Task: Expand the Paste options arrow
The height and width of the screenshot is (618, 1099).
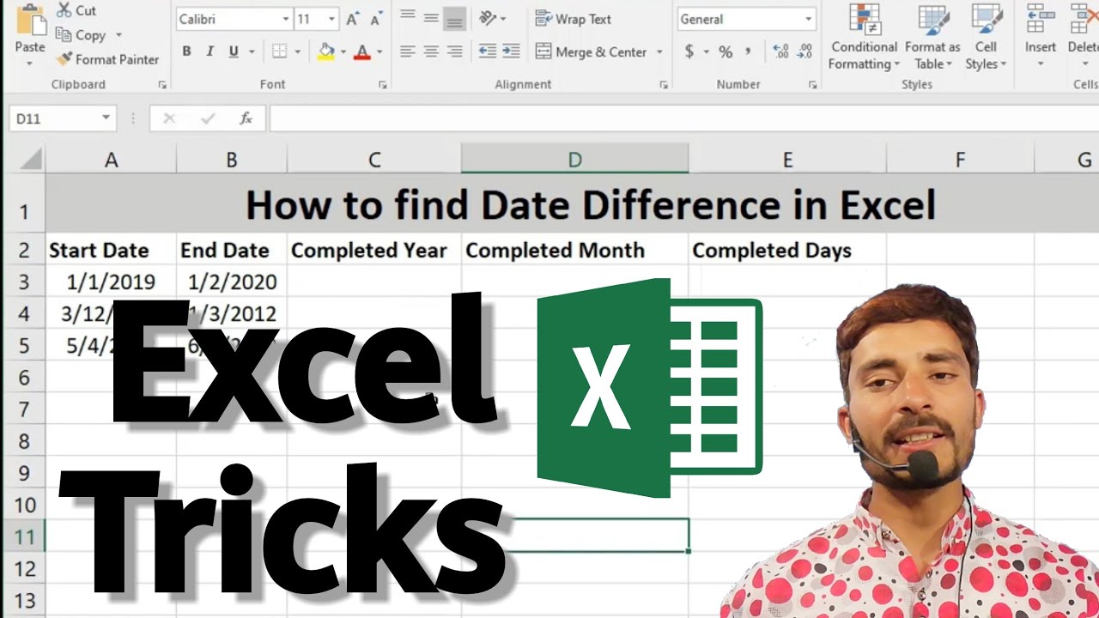Action: click(30, 63)
